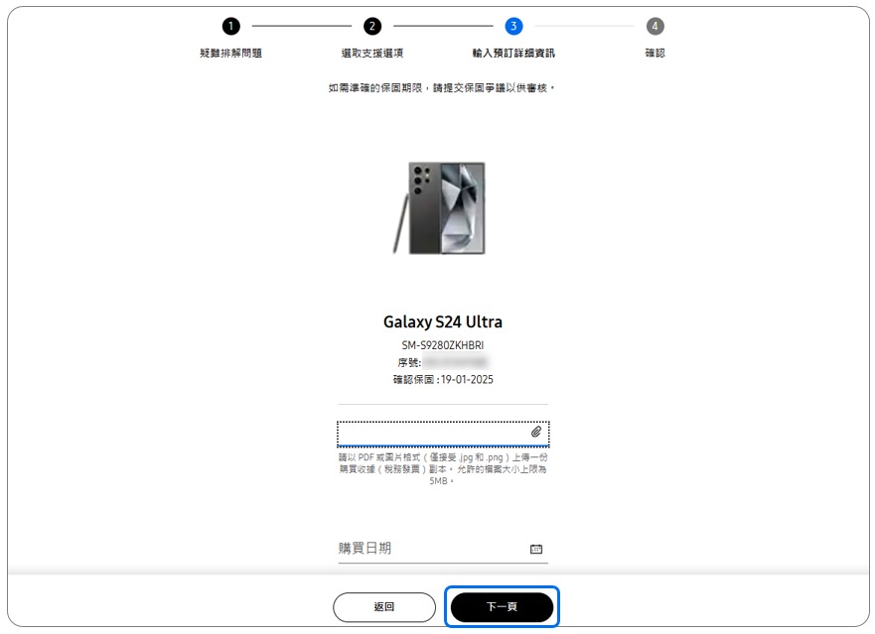Click the 購買日期 purchase date field
Image resolution: width=875 pixels, height=634 pixels.
[x=443, y=549]
